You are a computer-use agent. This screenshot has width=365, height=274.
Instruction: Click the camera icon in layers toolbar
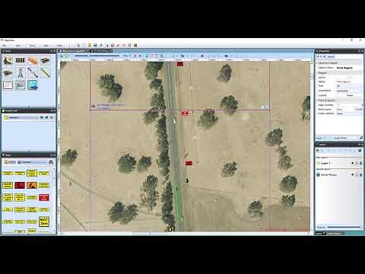[360, 151]
